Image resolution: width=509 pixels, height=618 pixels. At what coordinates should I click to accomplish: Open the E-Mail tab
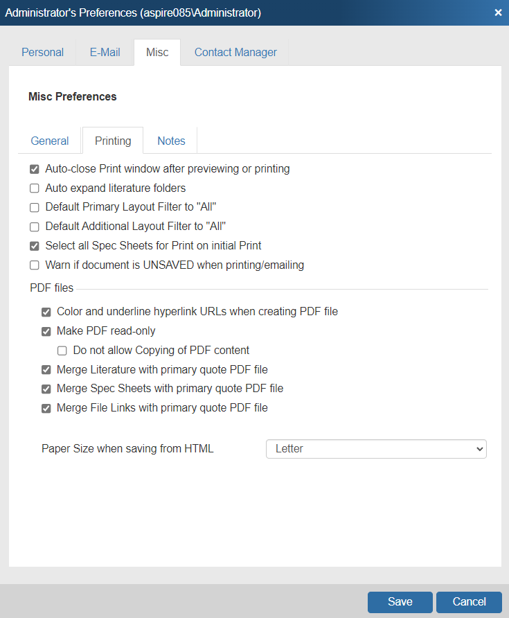[105, 52]
